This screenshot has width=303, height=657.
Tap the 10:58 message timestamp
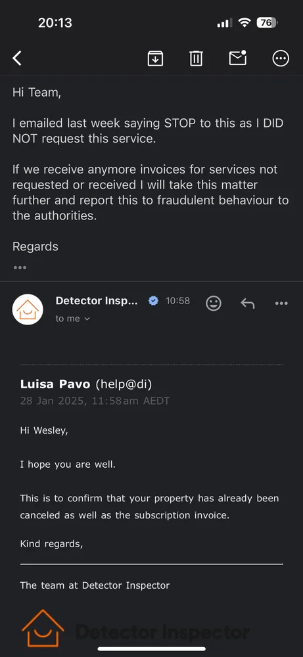click(x=177, y=300)
